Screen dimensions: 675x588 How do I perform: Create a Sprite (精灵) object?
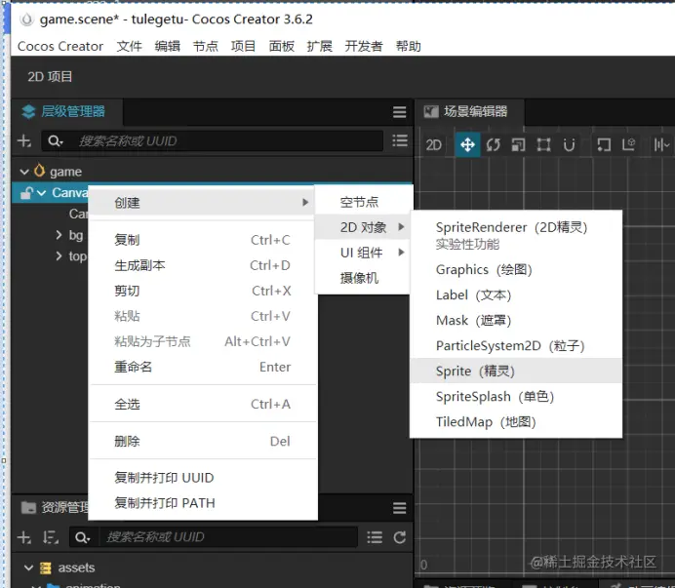point(516,371)
